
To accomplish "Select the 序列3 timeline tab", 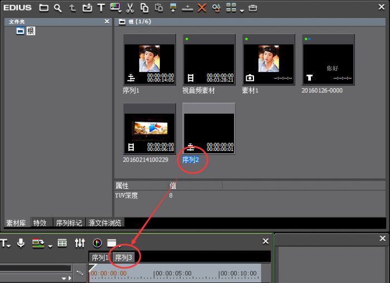I will click(x=123, y=257).
